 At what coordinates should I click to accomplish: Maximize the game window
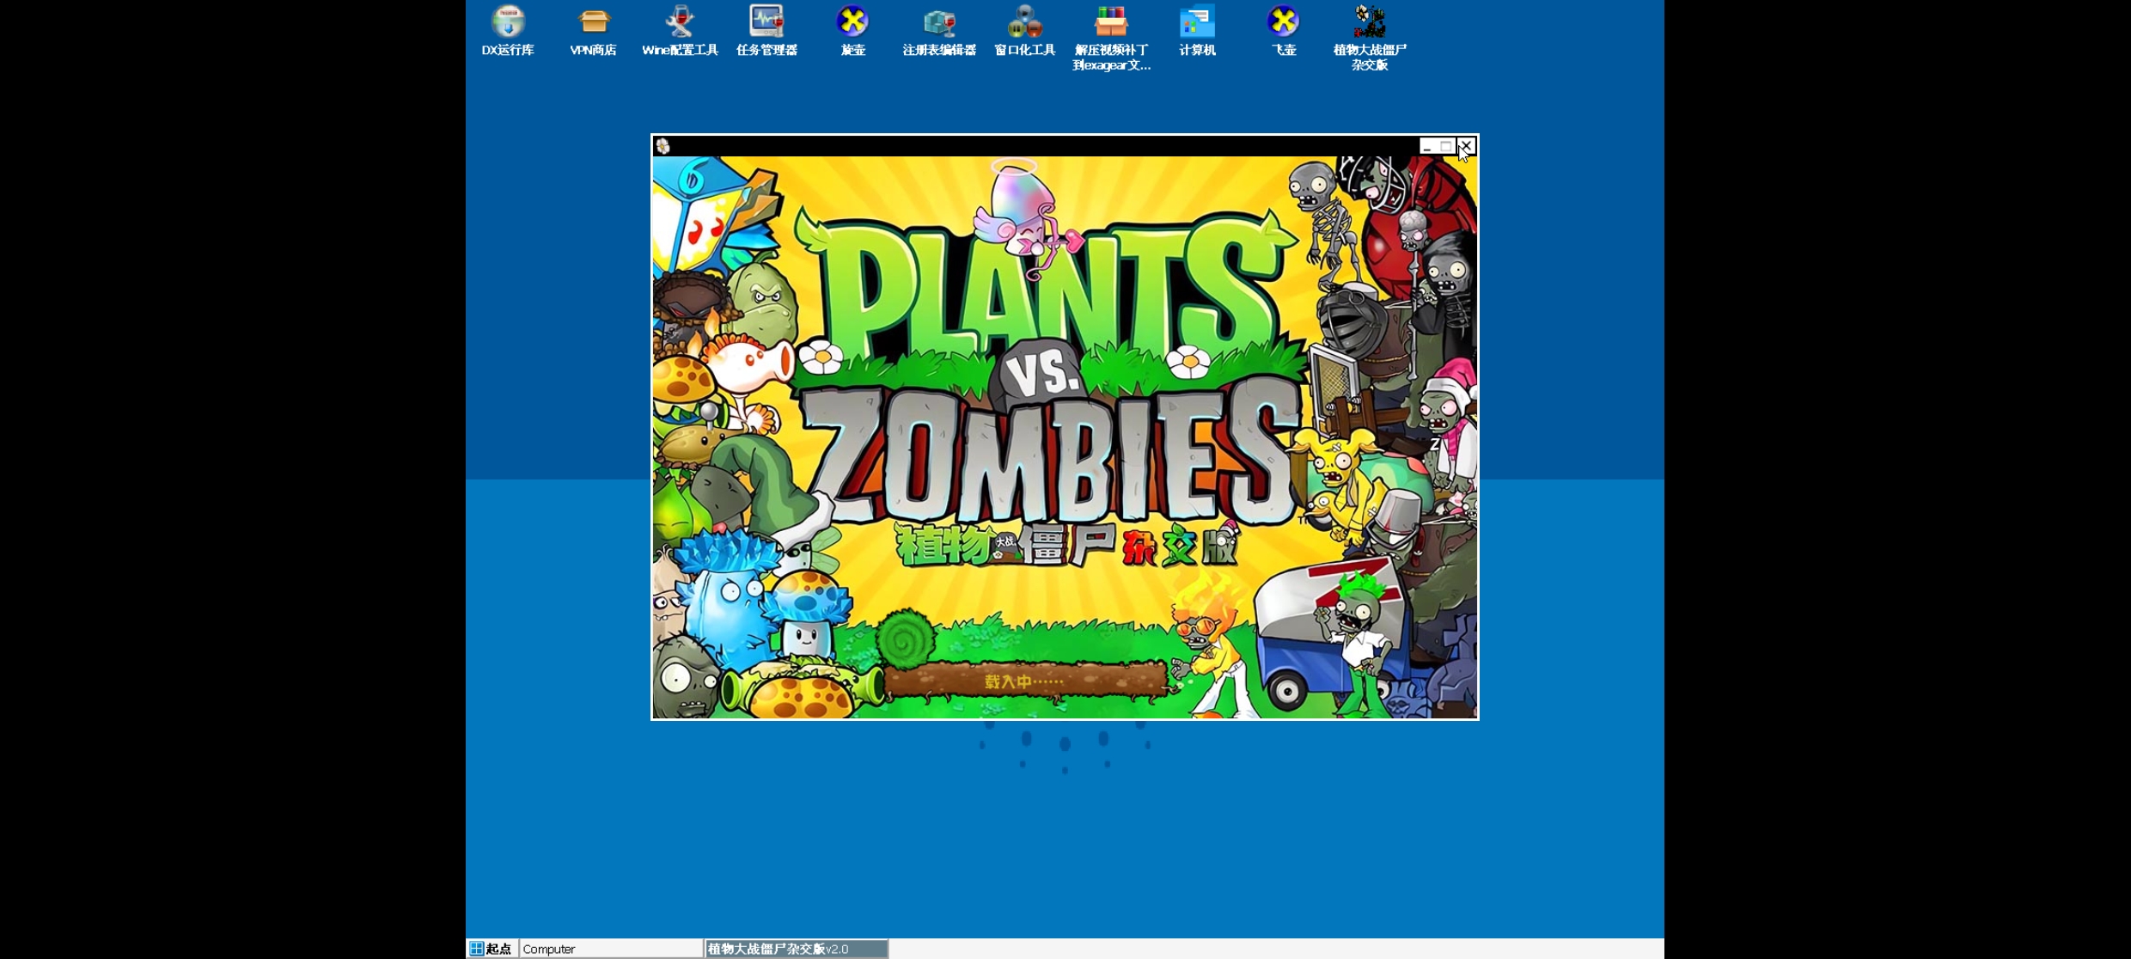(x=1447, y=146)
